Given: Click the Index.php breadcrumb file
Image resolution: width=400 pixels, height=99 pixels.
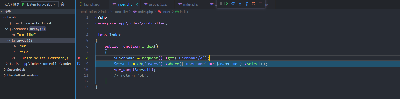Looking at the screenshot, I should point(143,12).
